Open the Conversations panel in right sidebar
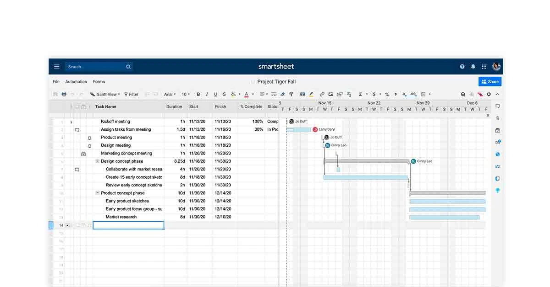 pyautogui.click(x=497, y=106)
